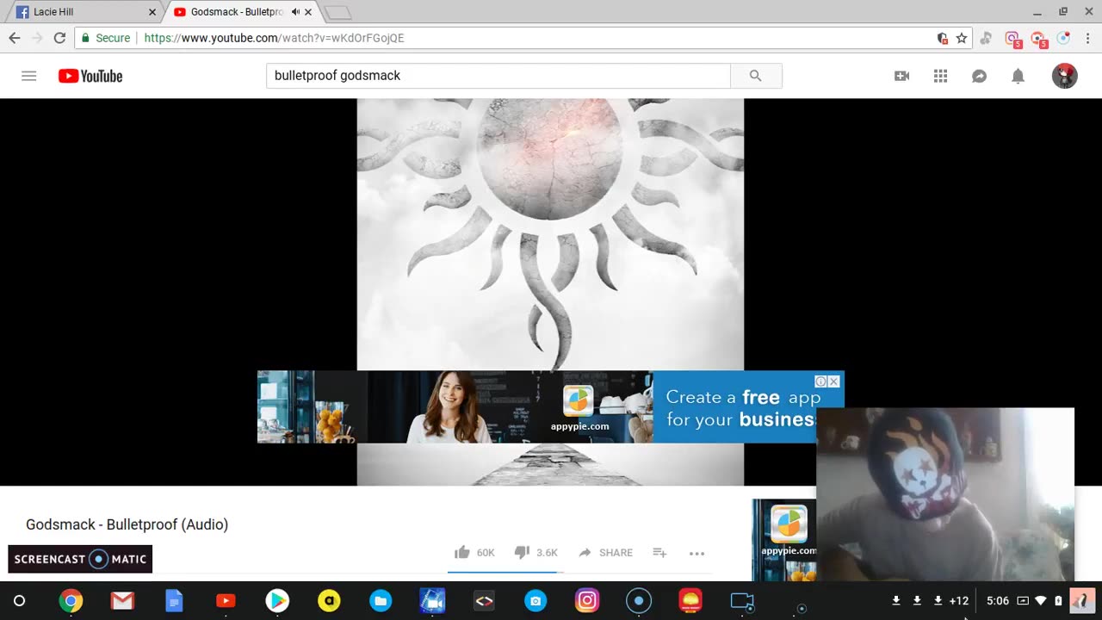Switch to the Lacie Hill Facebook tab
1102x620 pixels.
83,12
